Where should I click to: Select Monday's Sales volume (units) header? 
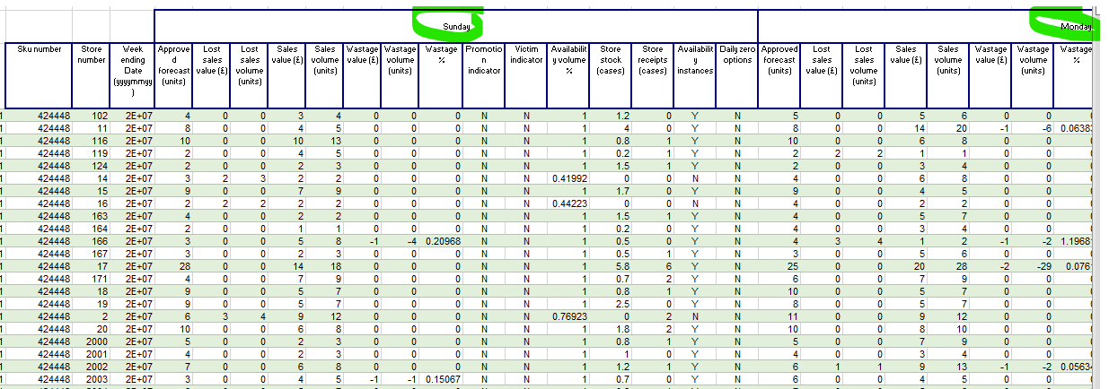click(x=948, y=75)
